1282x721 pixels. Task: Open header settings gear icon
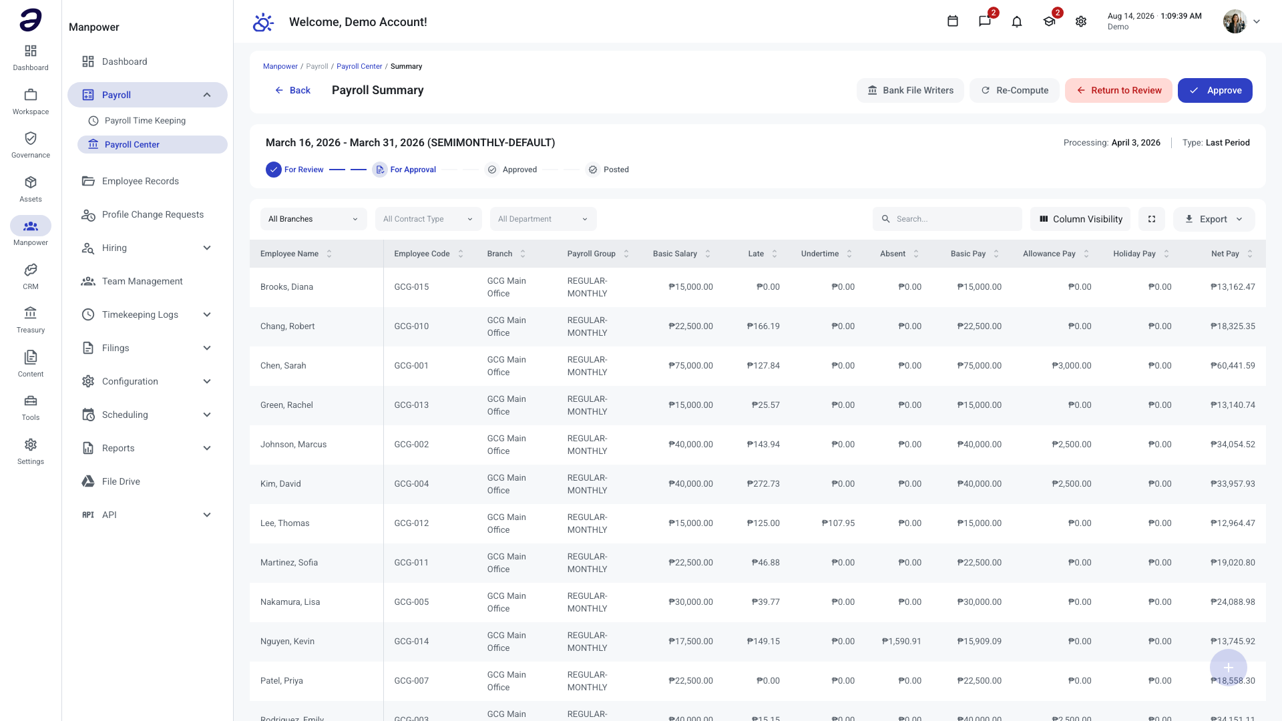1081,21
